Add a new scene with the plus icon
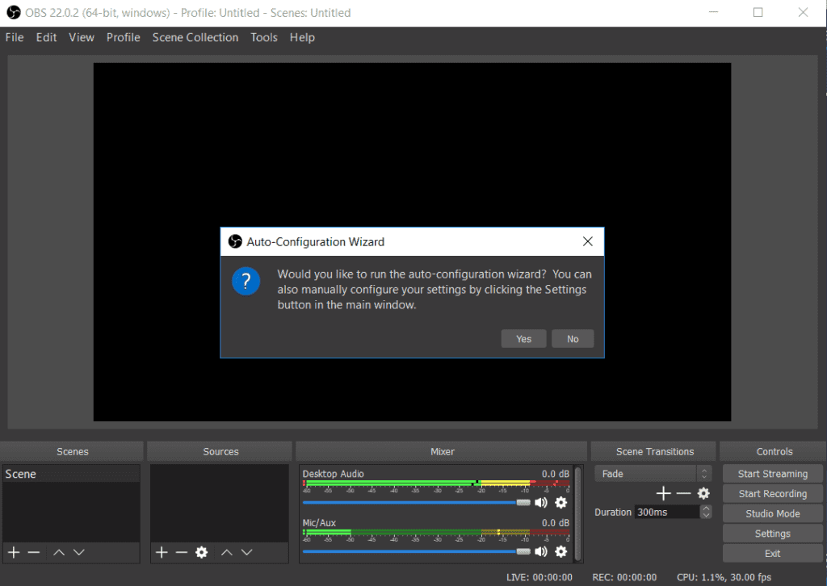 tap(14, 552)
